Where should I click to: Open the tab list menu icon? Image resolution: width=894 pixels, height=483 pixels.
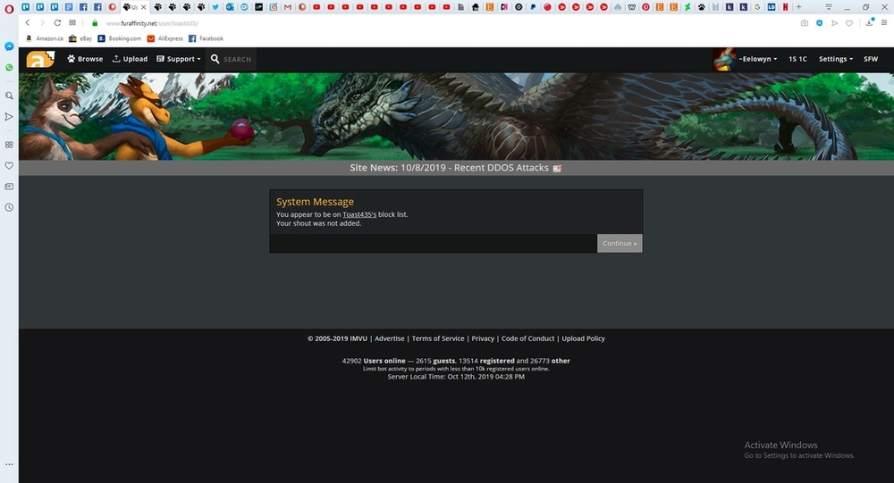(x=829, y=7)
